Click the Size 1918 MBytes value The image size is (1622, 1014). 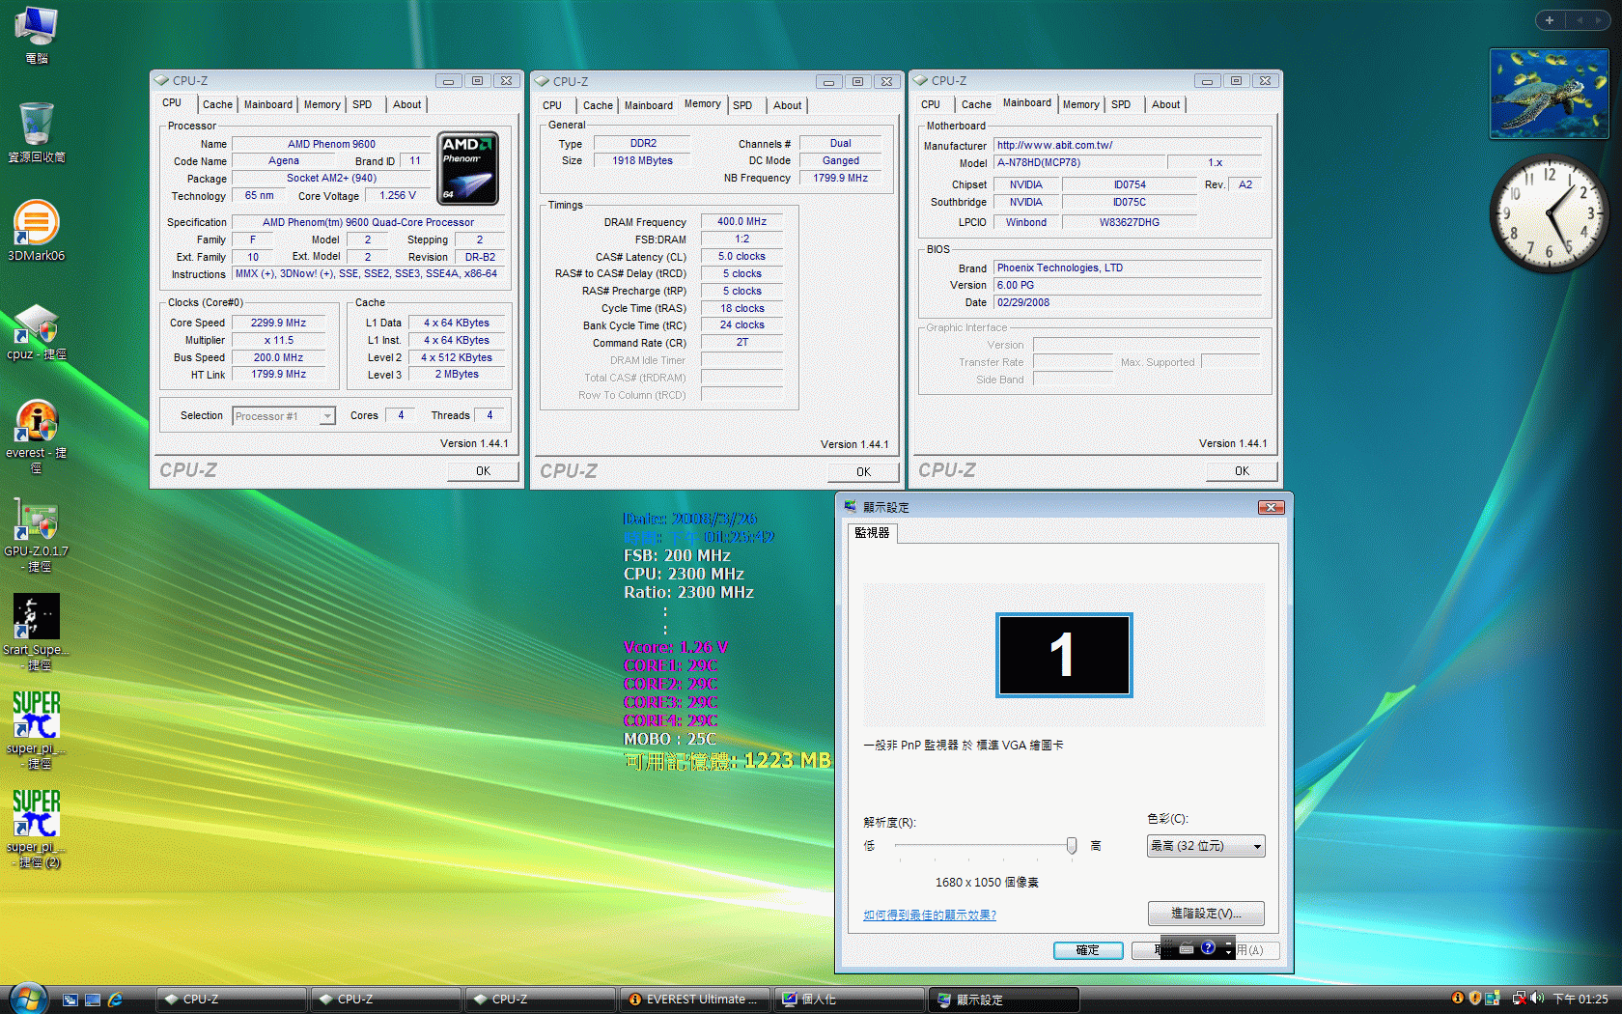click(x=642, y=161)
